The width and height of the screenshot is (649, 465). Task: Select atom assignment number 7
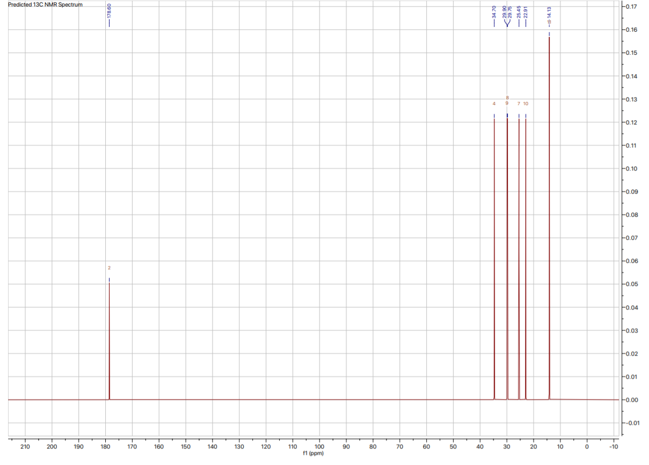click(519, 104)
